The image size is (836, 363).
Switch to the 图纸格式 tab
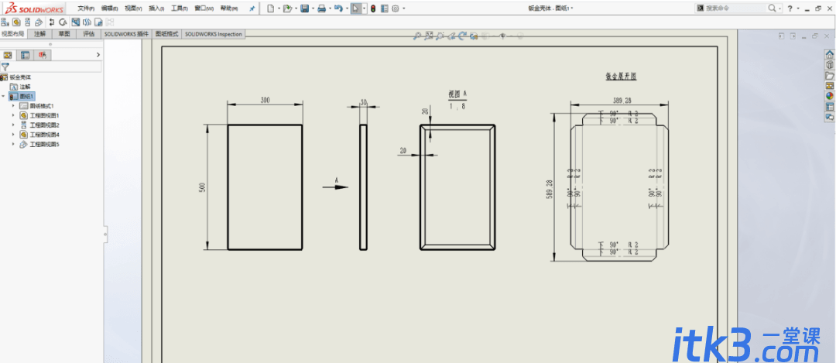click(x=167, y=33)
